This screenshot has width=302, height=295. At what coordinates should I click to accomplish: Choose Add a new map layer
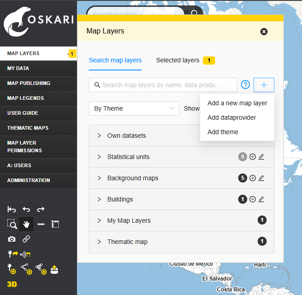pos(237,103)
